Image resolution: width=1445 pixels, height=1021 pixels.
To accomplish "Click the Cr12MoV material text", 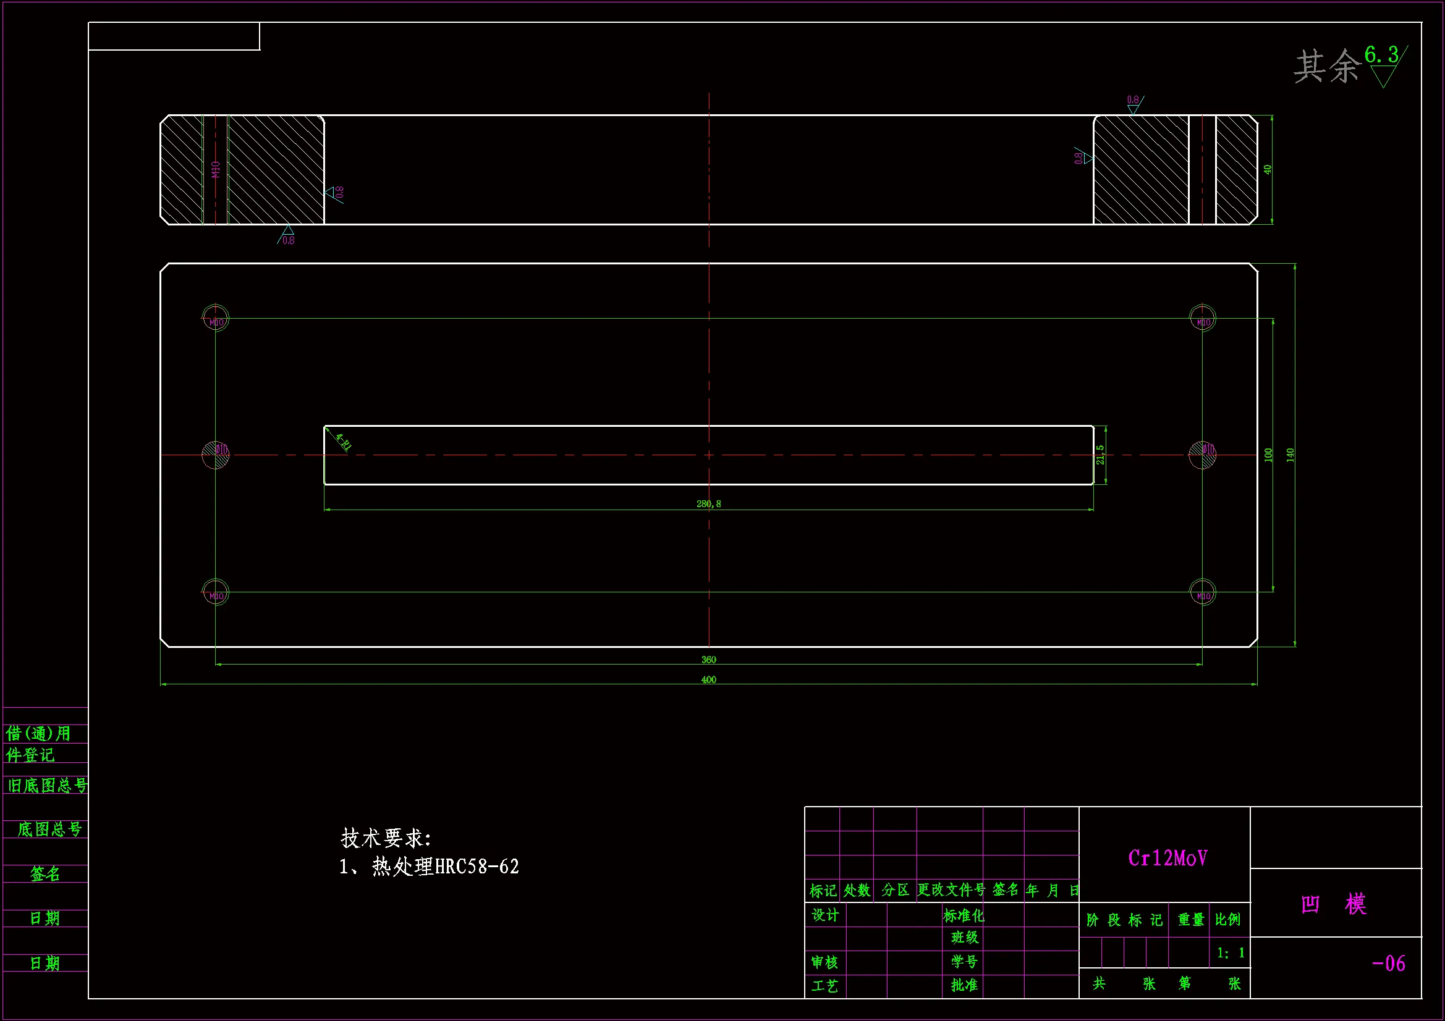I will [1167, 859].
